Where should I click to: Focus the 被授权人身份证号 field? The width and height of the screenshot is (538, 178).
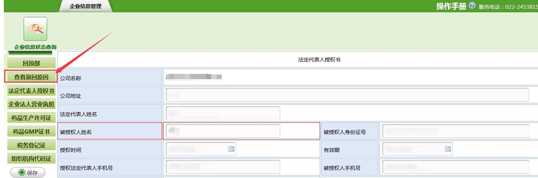click(456, 131)
